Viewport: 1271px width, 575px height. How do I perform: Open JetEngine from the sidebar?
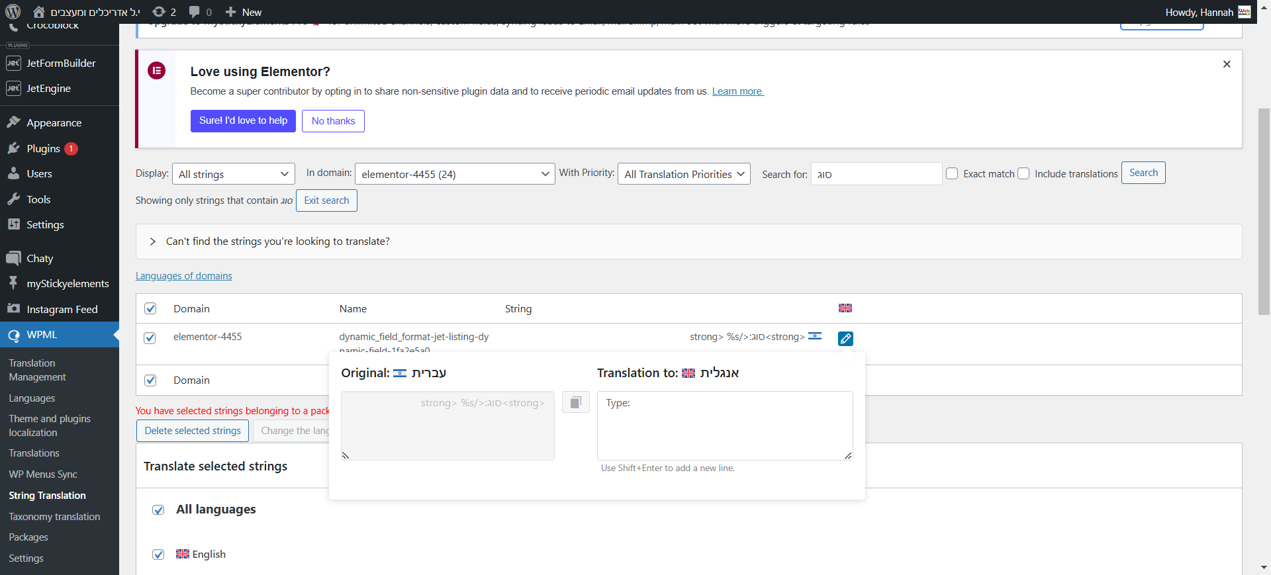pos(48,89)
